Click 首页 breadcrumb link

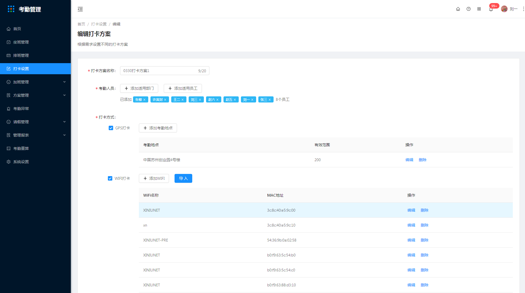coord(81,24)
